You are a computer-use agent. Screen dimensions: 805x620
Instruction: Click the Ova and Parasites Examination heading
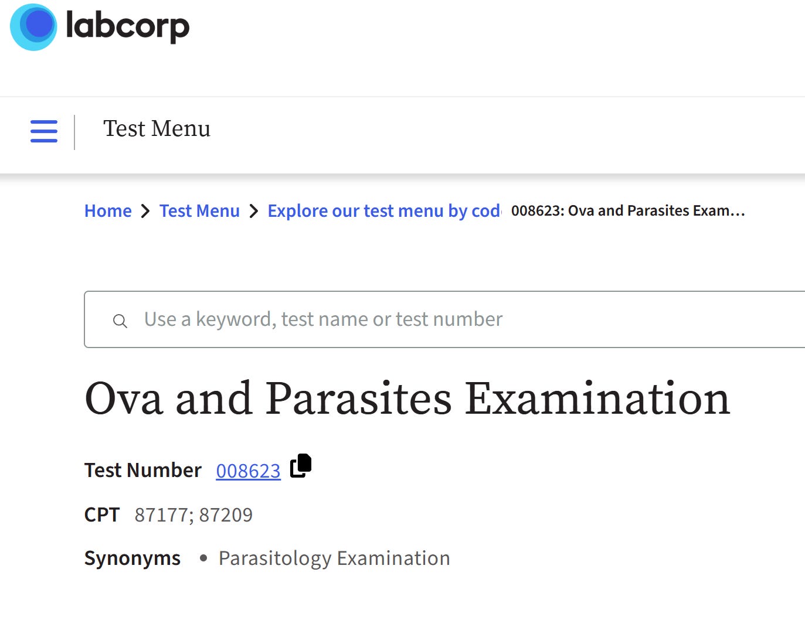point(407,398)
